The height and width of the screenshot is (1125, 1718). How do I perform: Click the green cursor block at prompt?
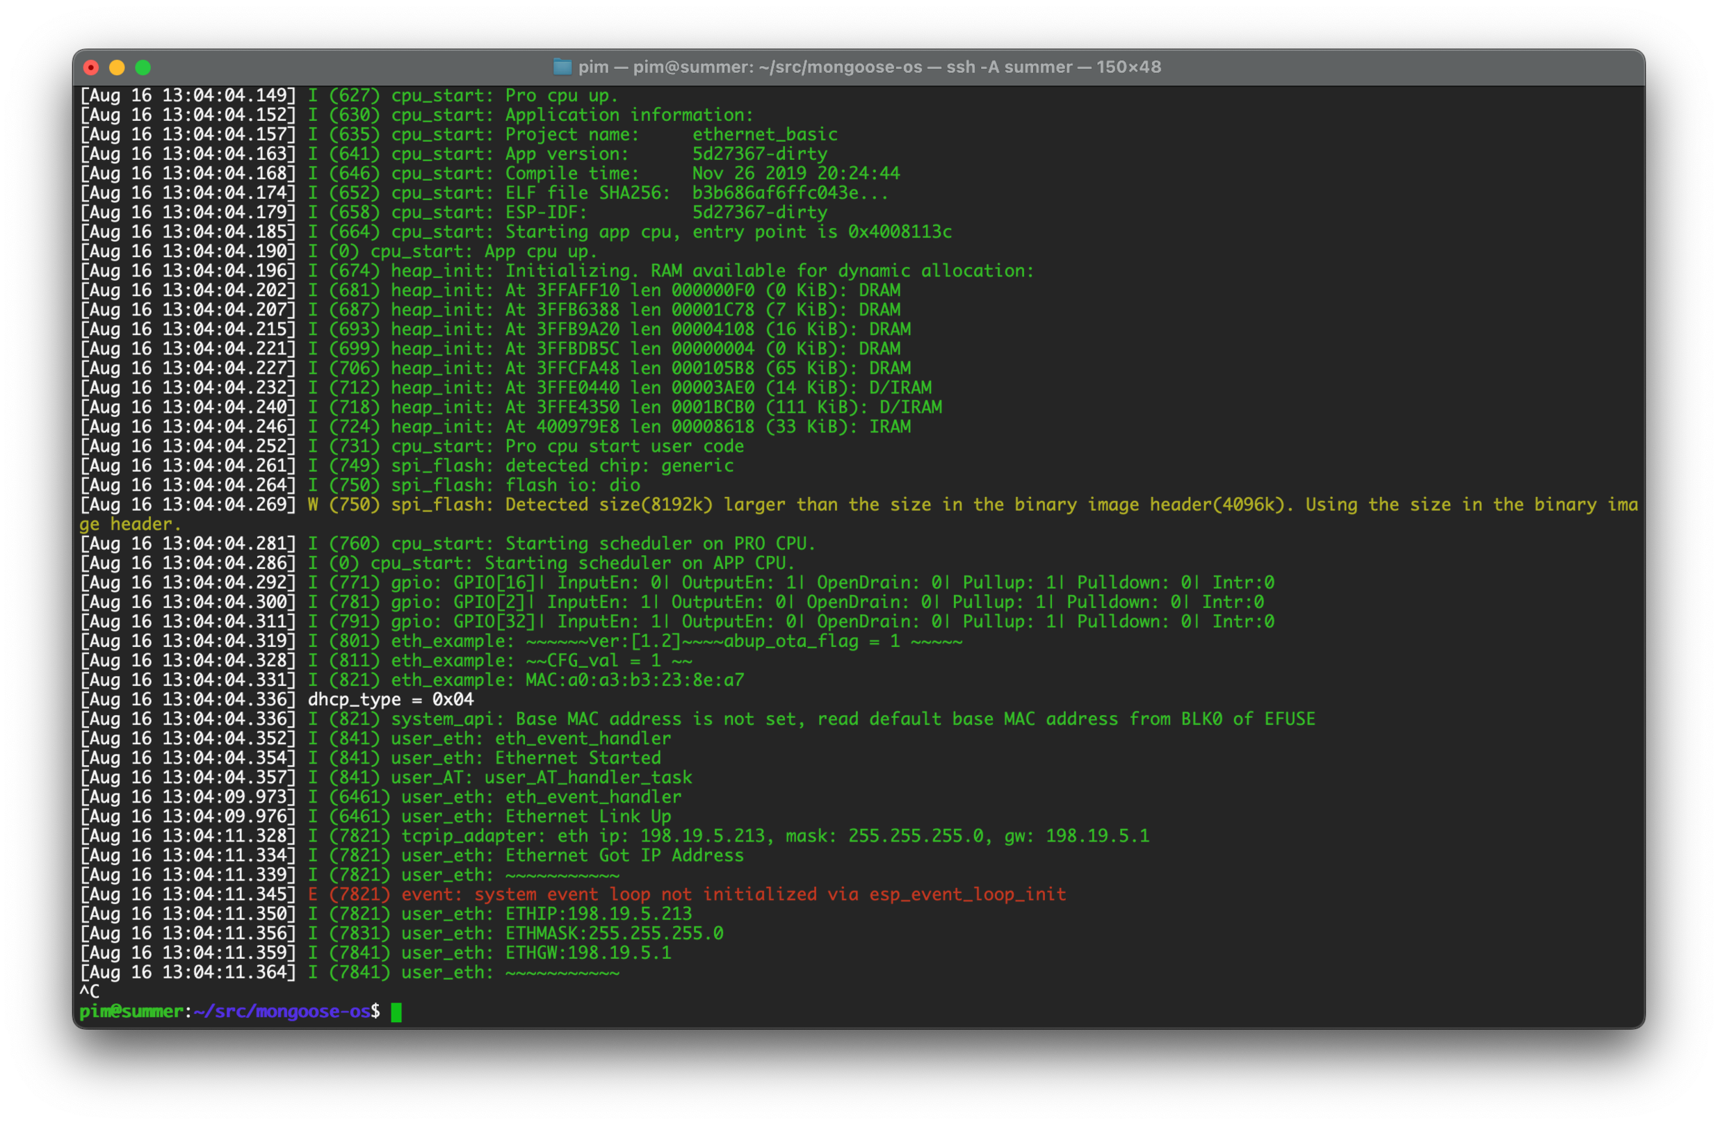[x=396, y=1012]
